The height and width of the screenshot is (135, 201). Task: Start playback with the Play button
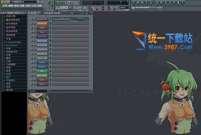tap(62, 8)
